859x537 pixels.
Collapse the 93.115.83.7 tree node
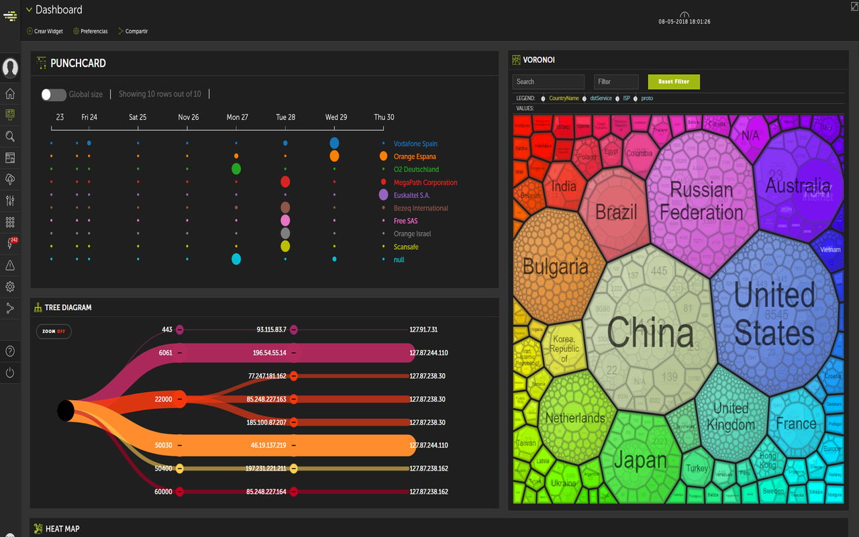[x=293, y=330]
